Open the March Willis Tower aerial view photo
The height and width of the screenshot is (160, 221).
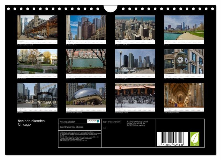[135, 27]
